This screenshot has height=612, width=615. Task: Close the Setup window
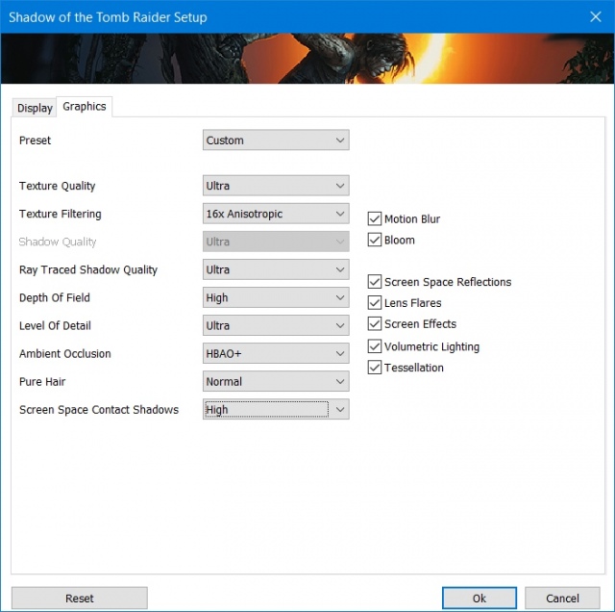596,16
